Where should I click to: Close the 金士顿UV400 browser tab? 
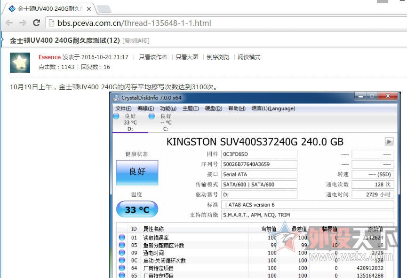[x=89, y=9]
